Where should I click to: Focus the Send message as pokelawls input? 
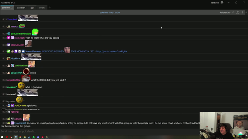click(x=100, y=131)
